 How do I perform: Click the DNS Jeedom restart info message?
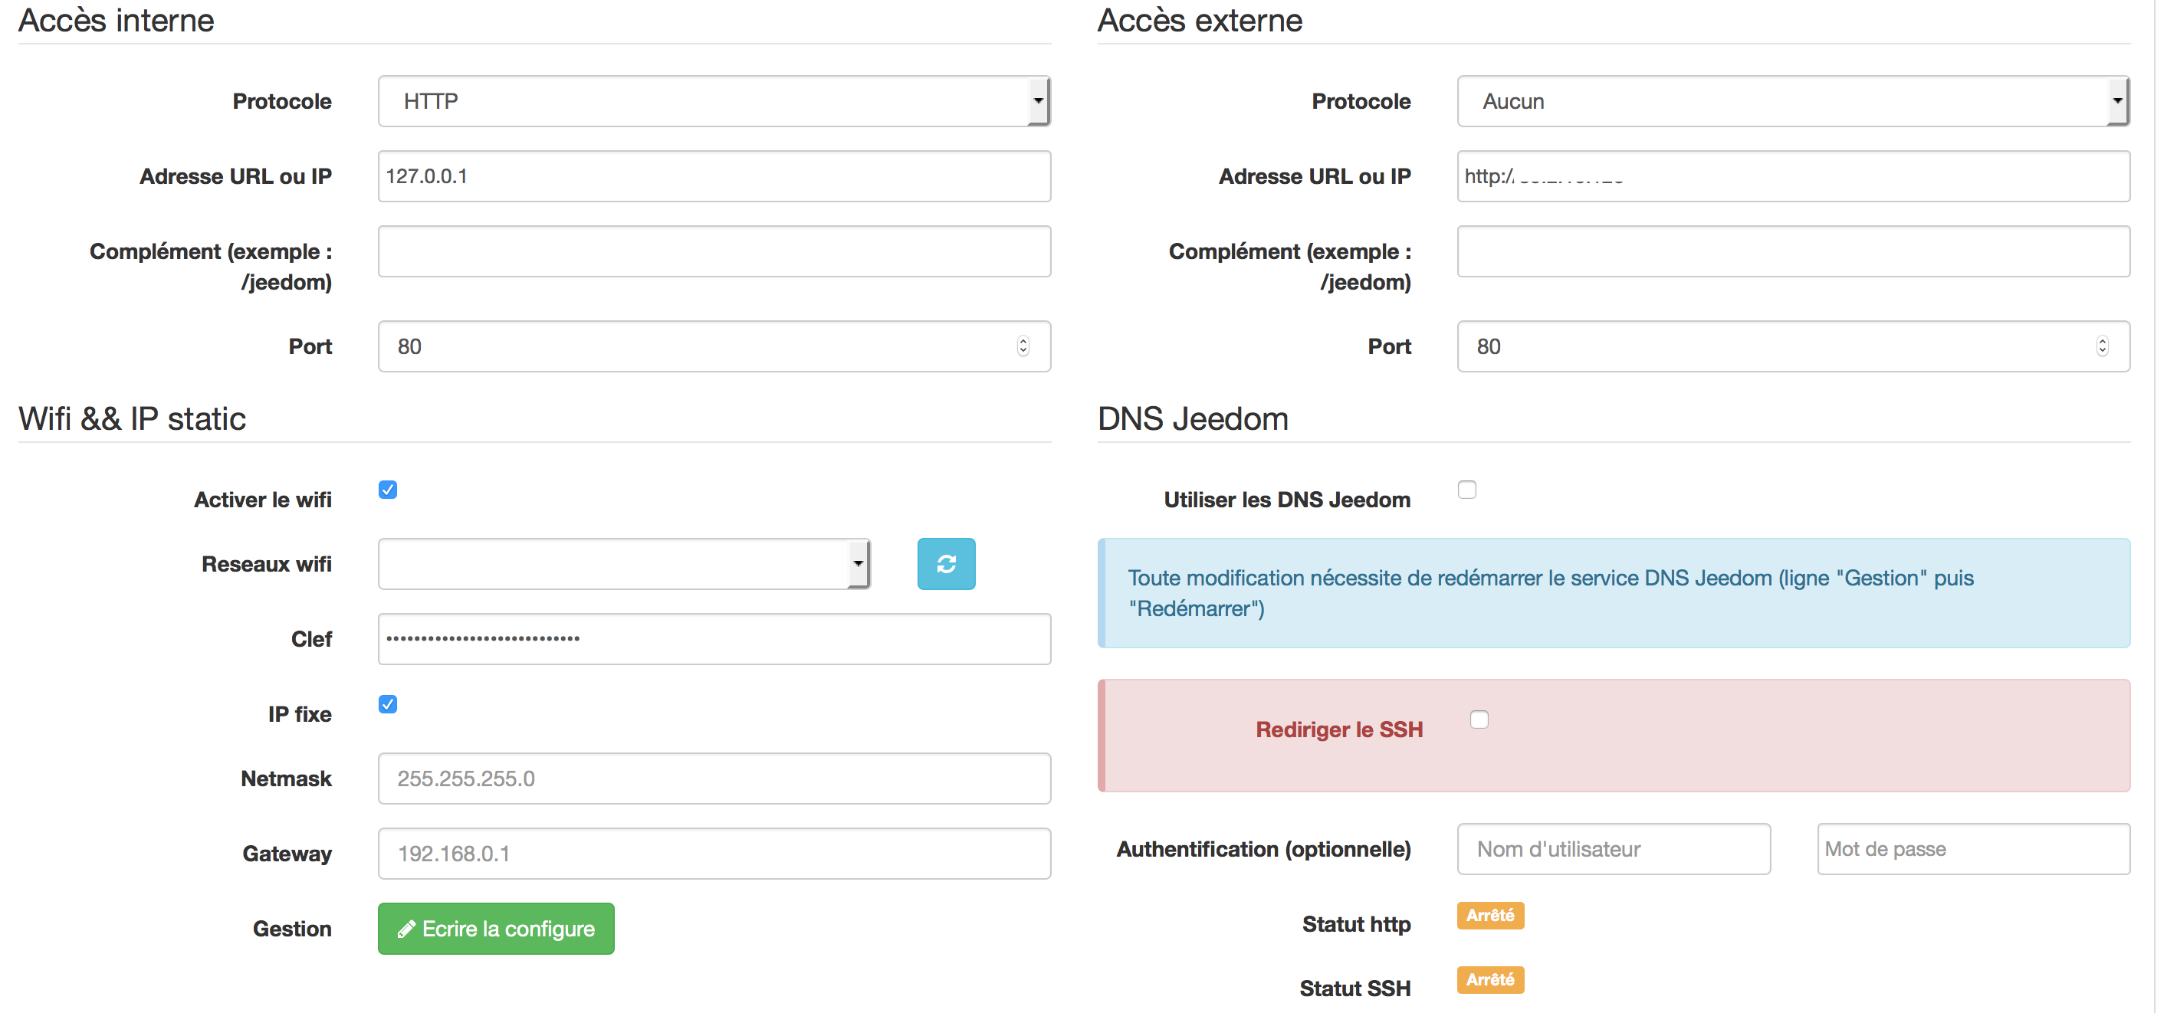click(1614, 593)
